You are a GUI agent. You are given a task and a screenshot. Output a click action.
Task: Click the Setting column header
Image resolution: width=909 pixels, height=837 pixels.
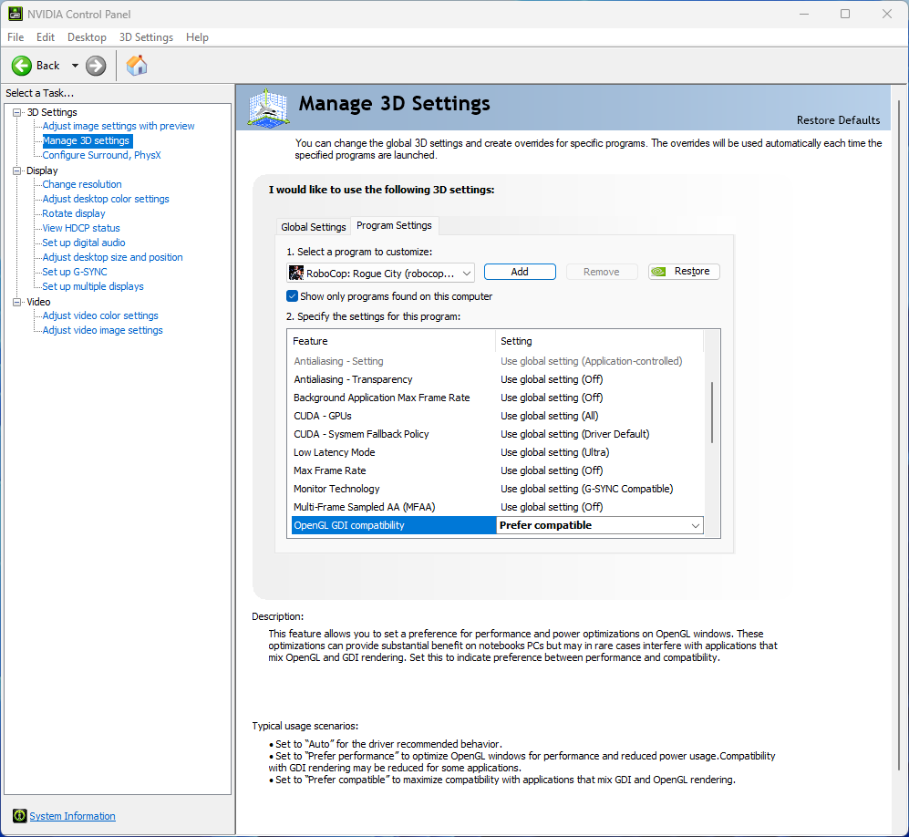[x=599, y=341]
